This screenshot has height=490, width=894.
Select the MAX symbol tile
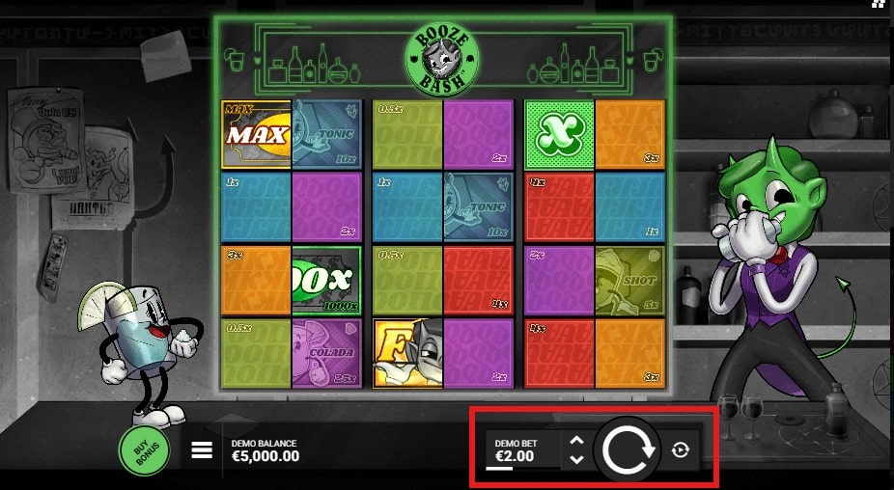click(256, 134)
